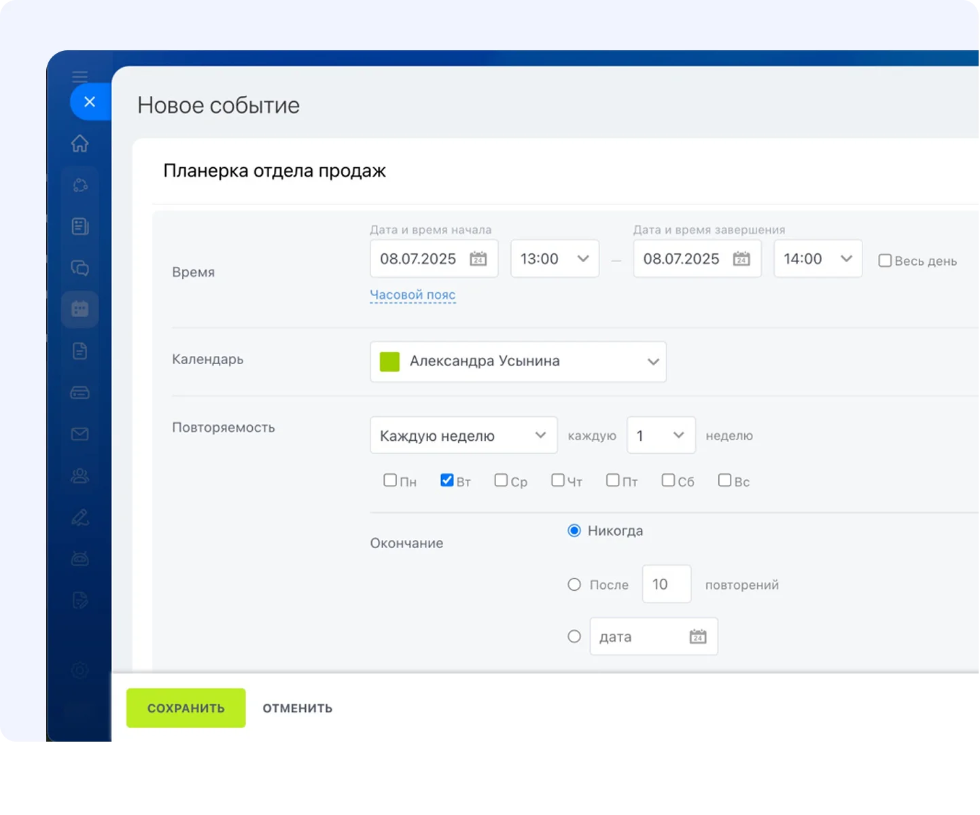Open the 'Каждую неделю' repeat dropdown
The width and height of the screenshot is (980, 815).
(x=463, y=435)
